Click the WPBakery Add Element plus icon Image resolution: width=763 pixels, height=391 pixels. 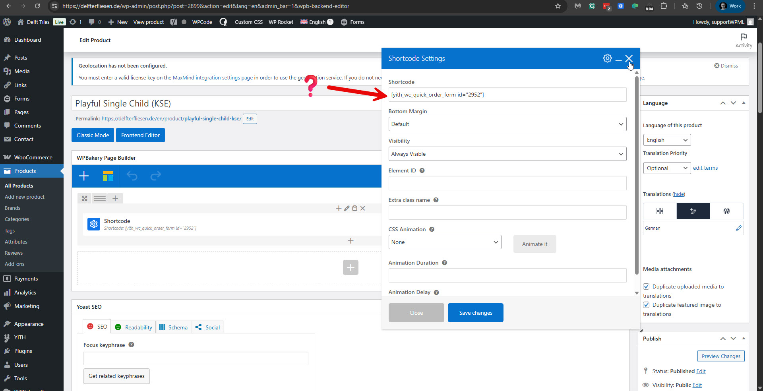click(84, 176)
